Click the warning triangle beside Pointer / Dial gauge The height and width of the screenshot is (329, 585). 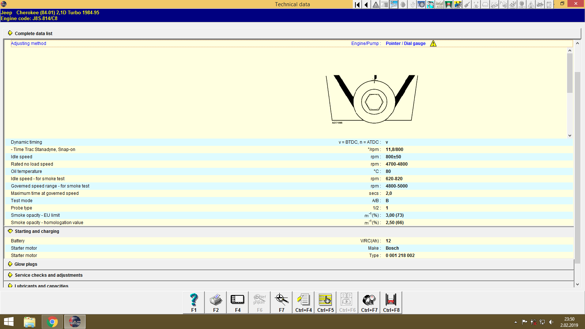click(x=433, y=43)
